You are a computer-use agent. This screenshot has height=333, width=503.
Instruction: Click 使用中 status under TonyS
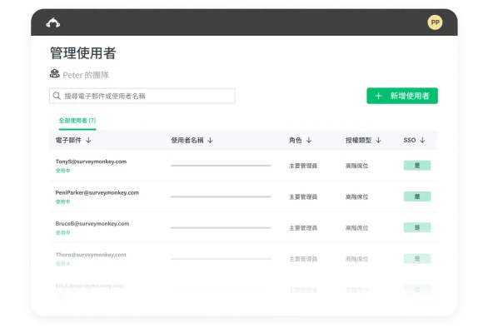[x=63, y=171]
